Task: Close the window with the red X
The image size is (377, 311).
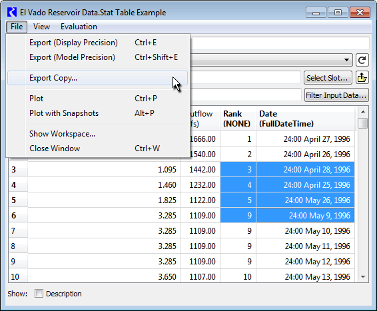Action: [x=360, y=13]
